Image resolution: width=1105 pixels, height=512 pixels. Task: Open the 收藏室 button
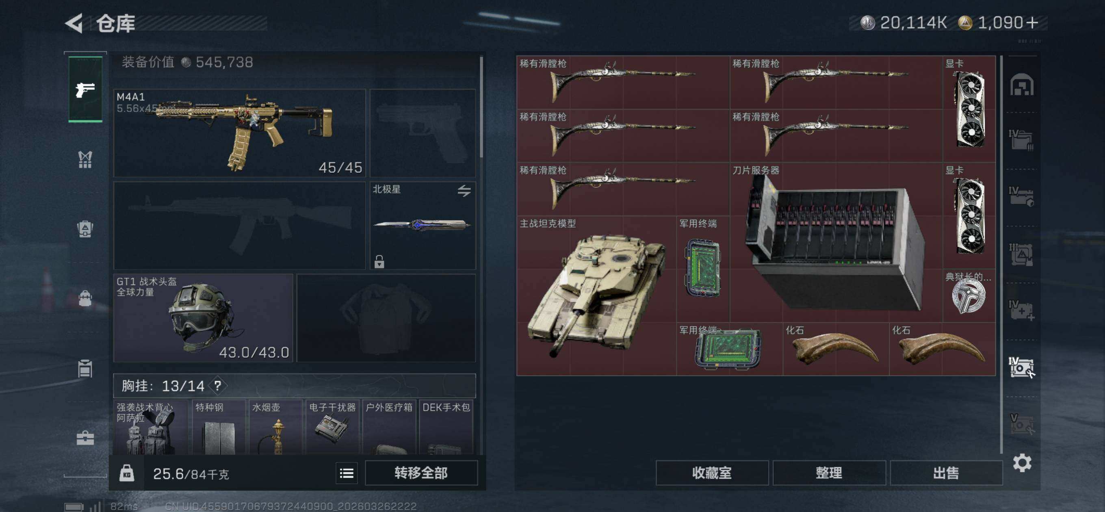(x=712, y=473)
